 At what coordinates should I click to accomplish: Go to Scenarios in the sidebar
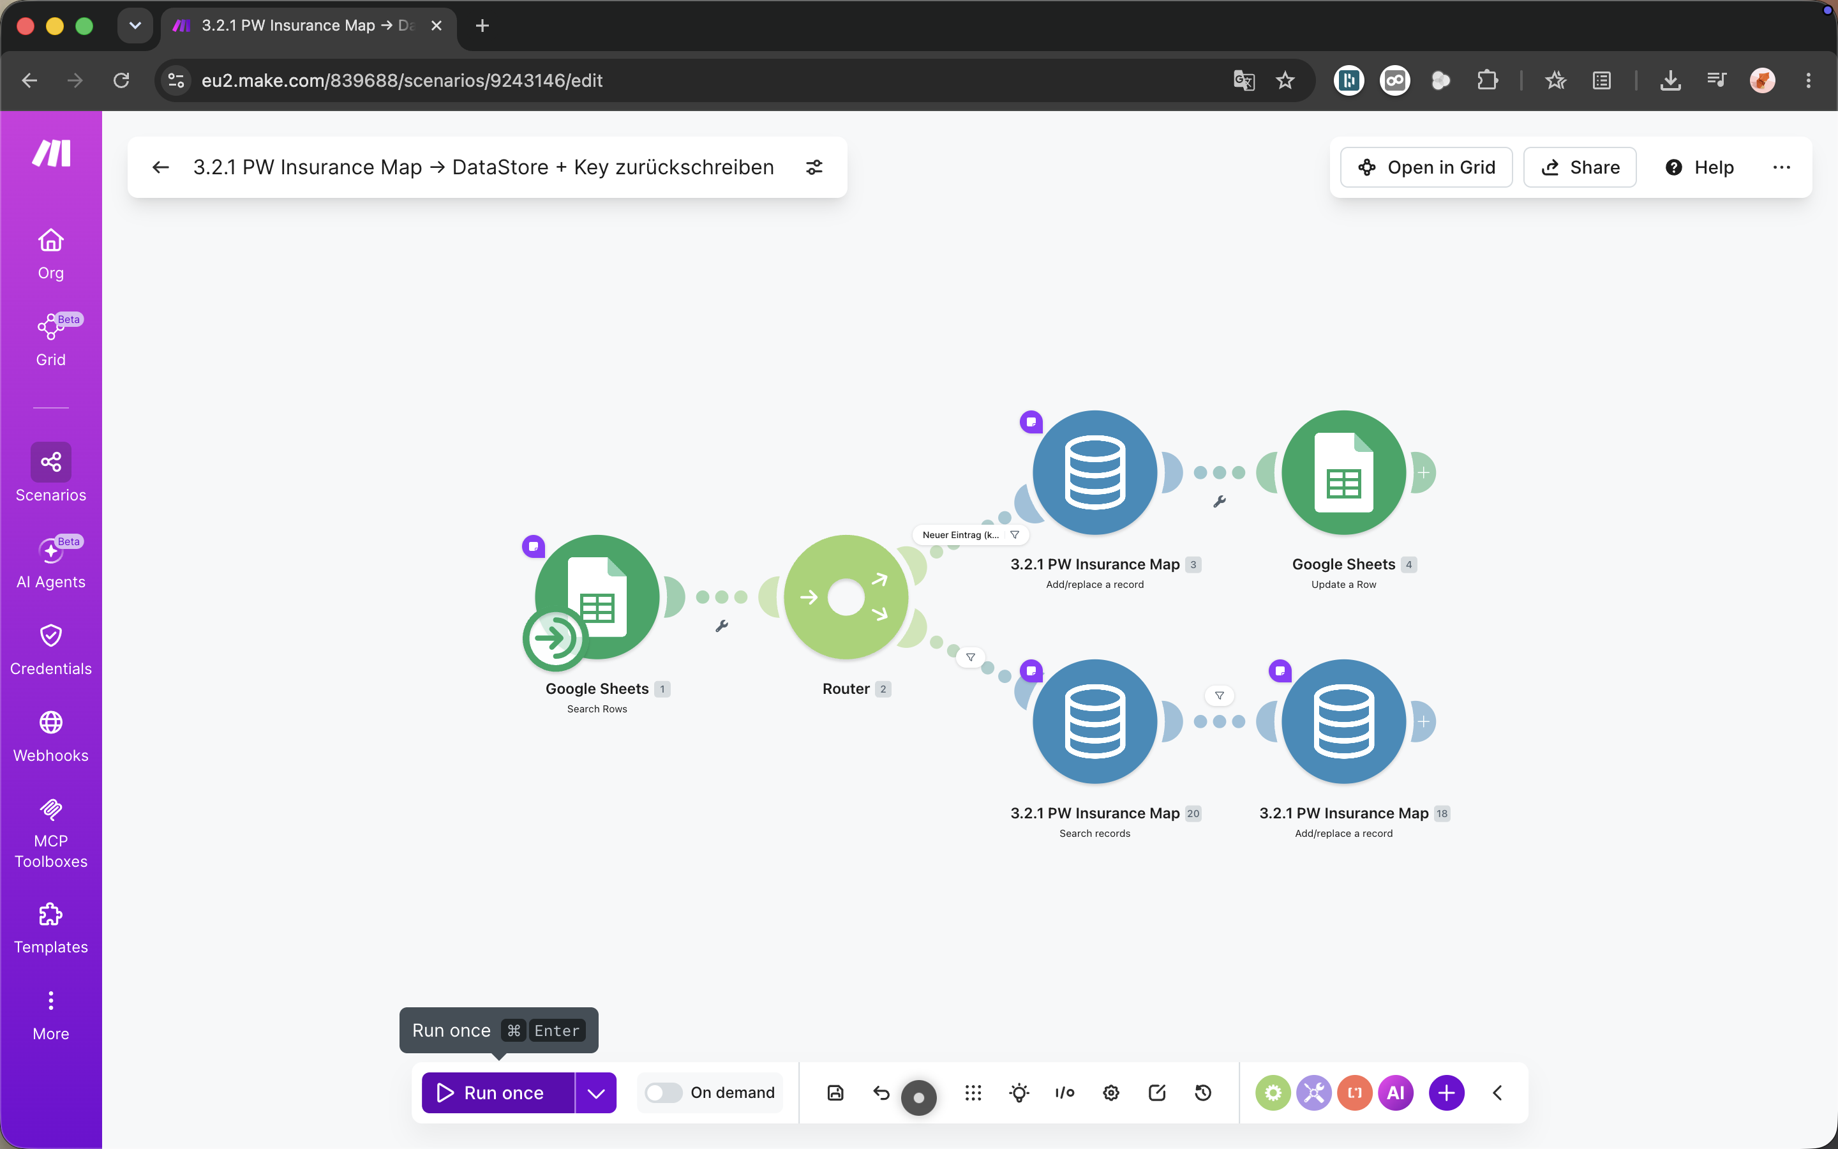click(51, 472)
